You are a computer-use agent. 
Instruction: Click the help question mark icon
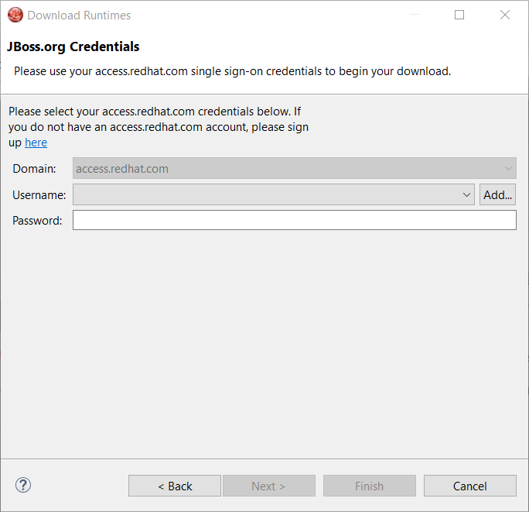(x=23, y=486)
